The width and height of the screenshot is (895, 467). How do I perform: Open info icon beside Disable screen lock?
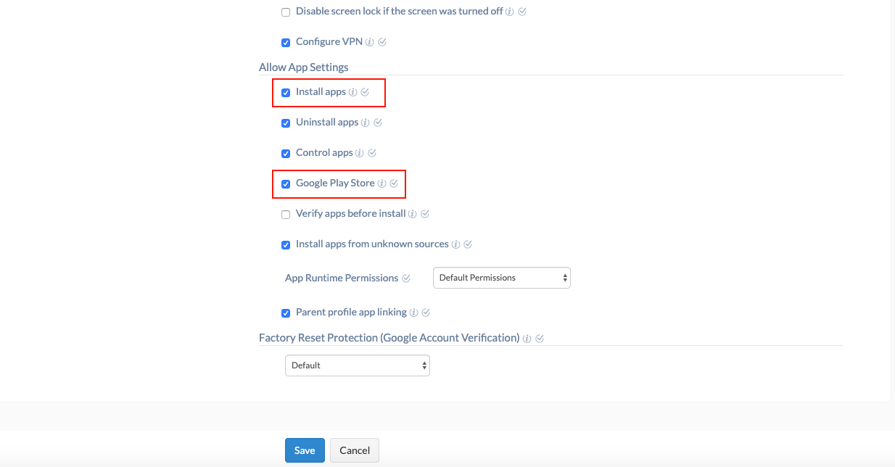510,12
